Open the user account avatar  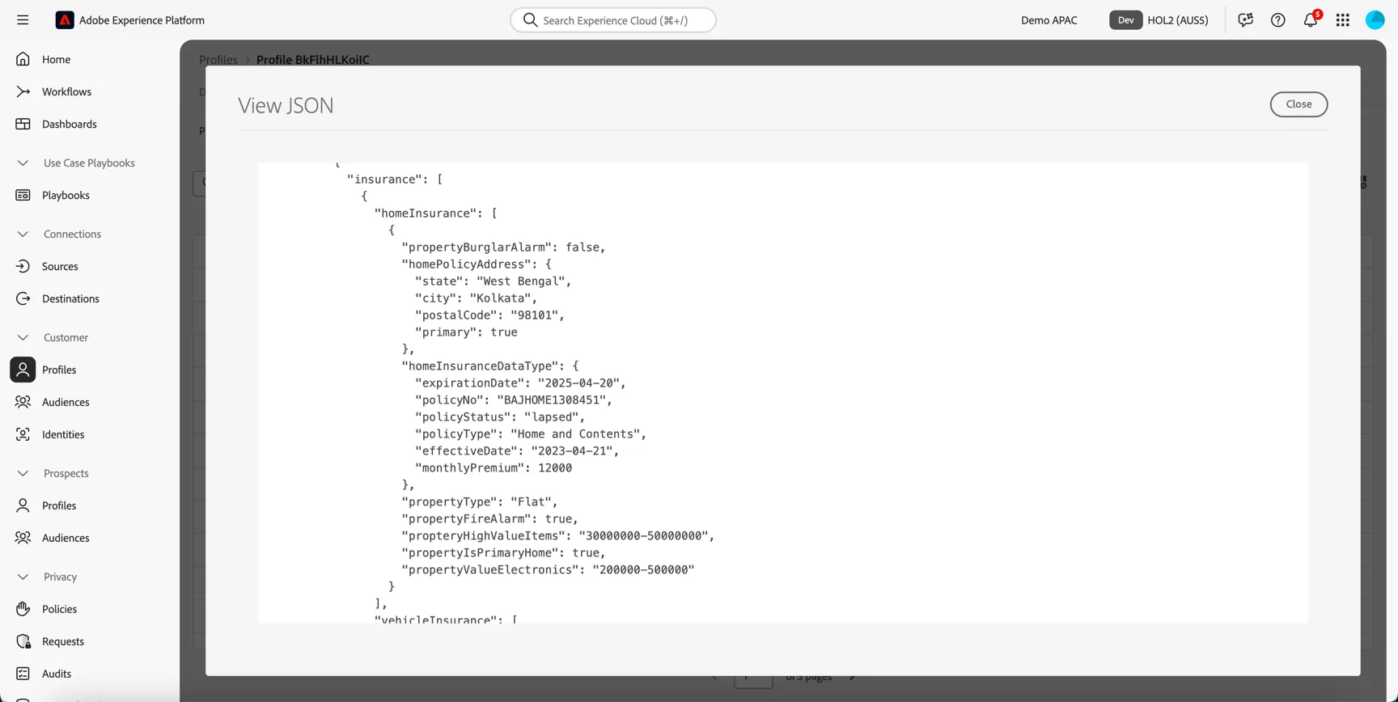tap(1375, 20)
